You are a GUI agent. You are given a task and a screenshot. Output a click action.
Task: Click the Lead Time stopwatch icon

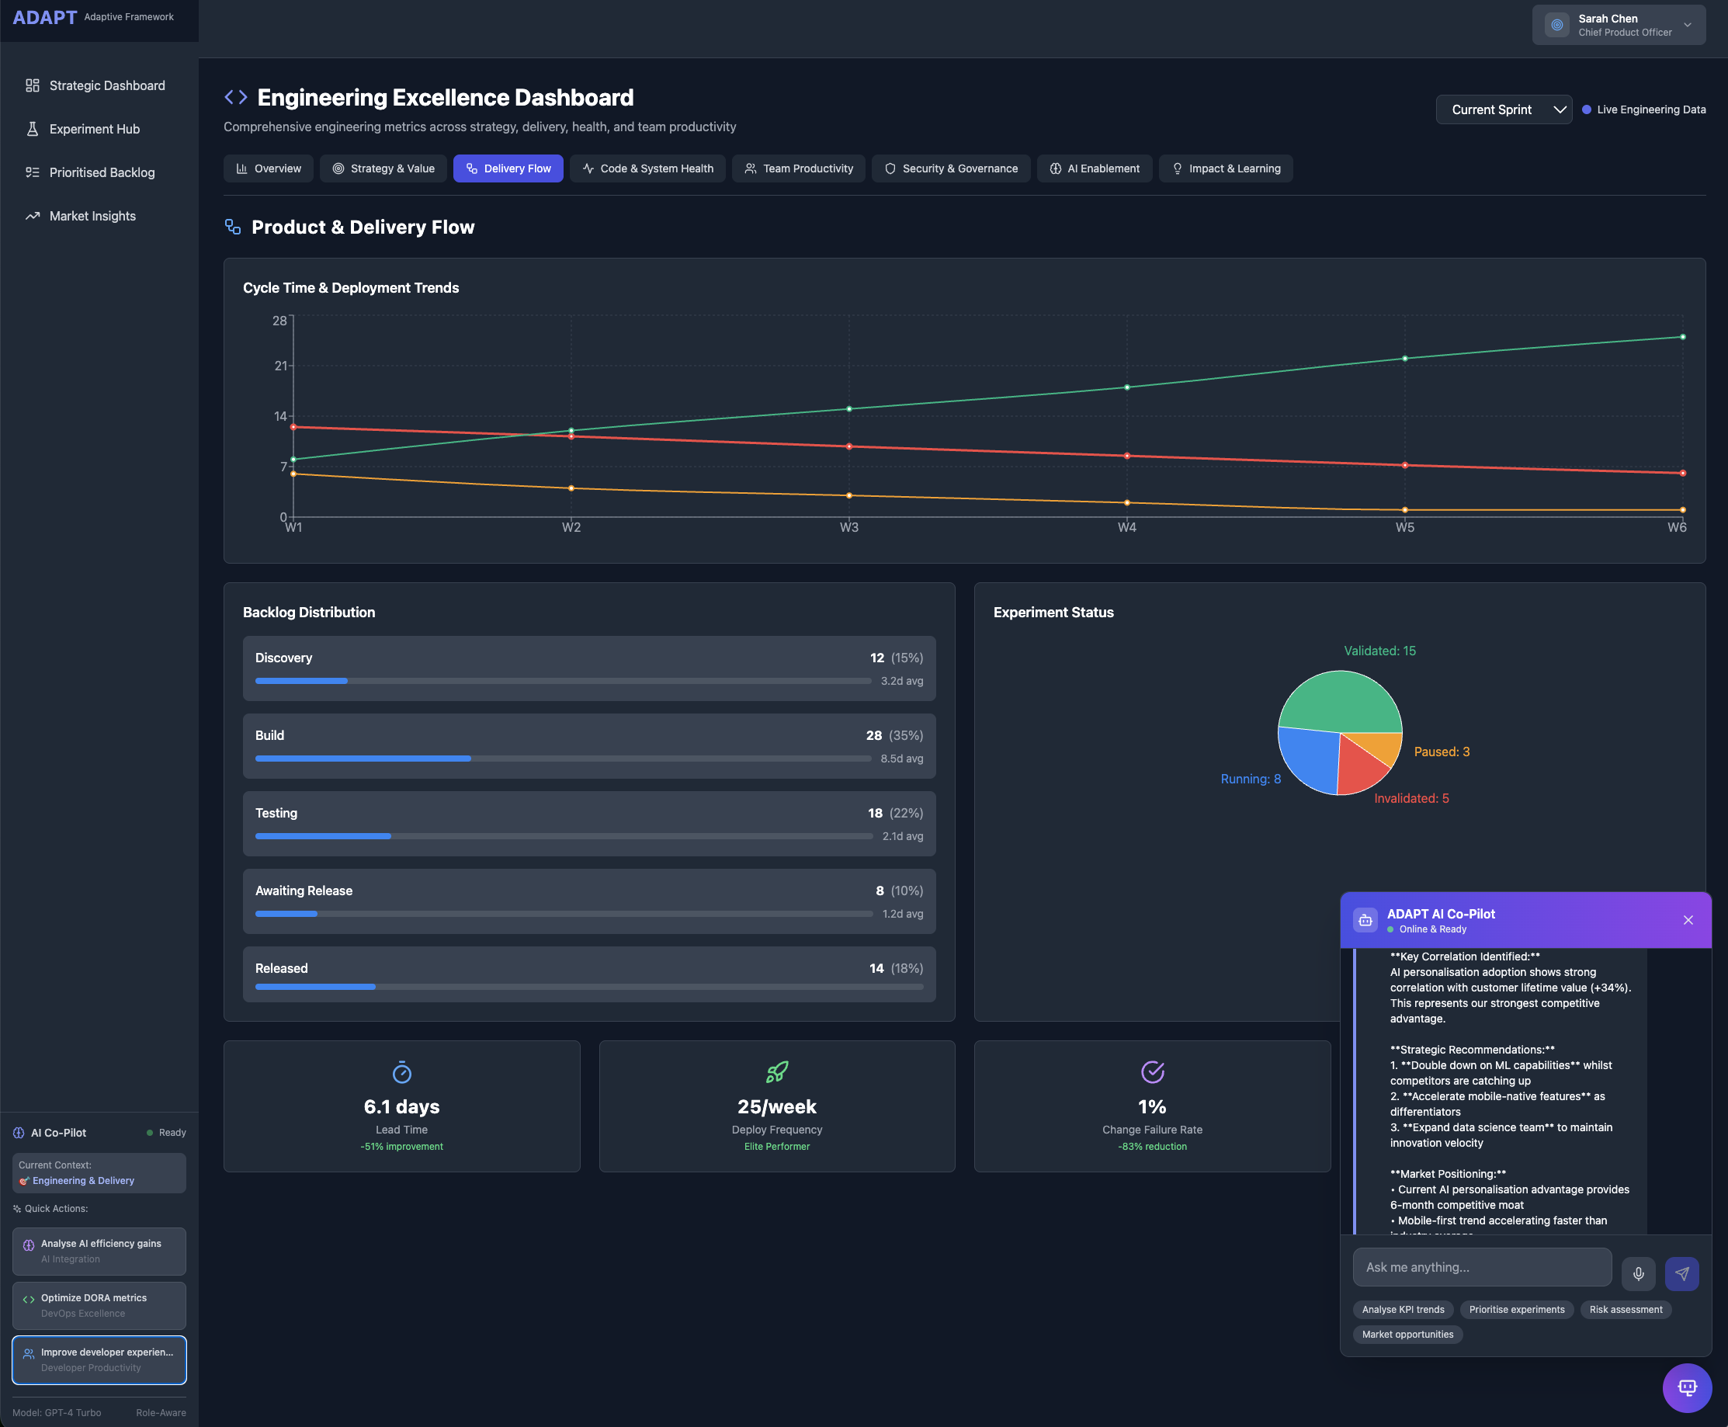(402, 1072)
